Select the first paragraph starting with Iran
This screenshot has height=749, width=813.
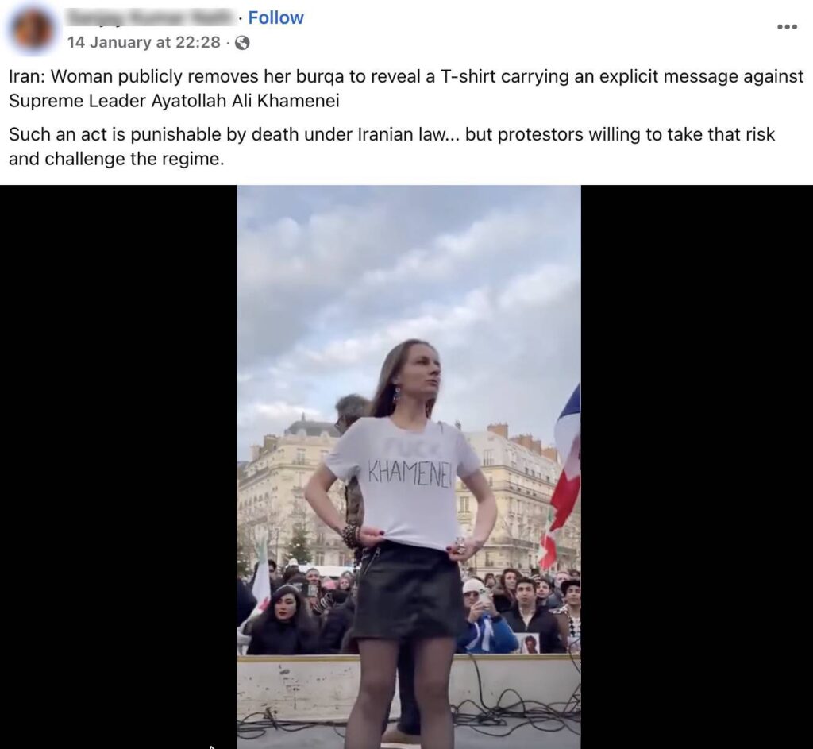pyautogui.click(x=406, y=88)
